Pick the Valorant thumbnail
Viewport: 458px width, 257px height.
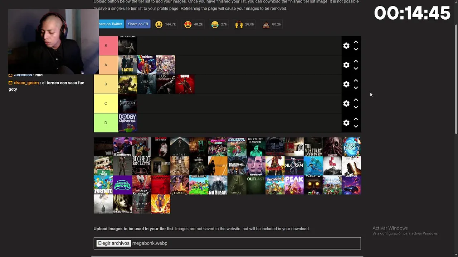[x=294, y=166]
